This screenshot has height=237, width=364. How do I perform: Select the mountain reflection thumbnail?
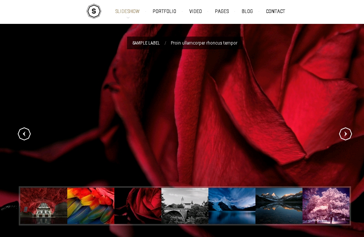click(279, 206)
